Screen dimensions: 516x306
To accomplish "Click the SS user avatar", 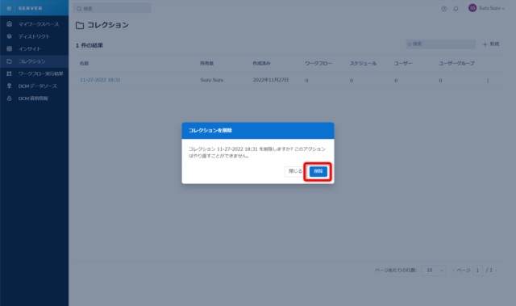I will pyautogui.click(x=472, y=8).
